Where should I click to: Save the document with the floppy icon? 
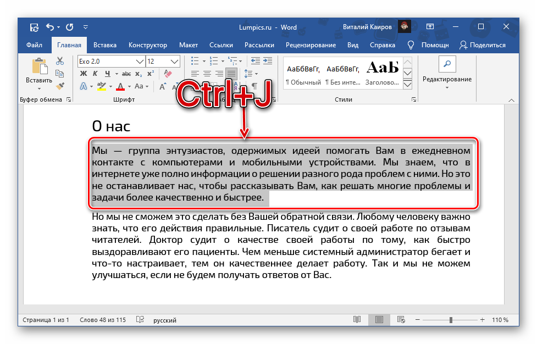tap(34, 27)
